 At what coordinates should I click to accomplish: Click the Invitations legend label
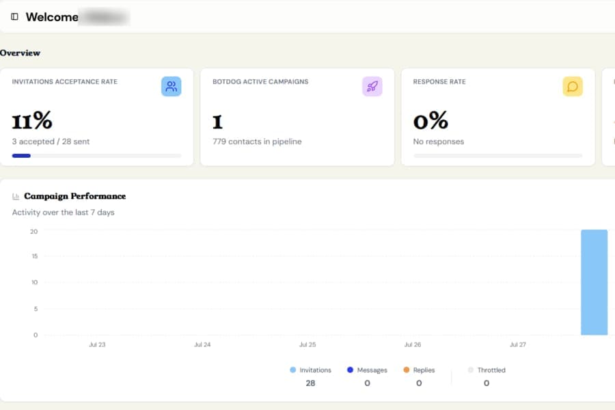315,370
